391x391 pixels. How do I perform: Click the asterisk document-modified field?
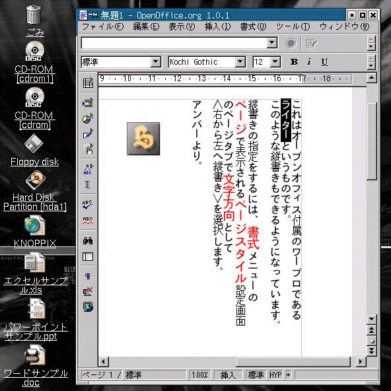(289, 375)
